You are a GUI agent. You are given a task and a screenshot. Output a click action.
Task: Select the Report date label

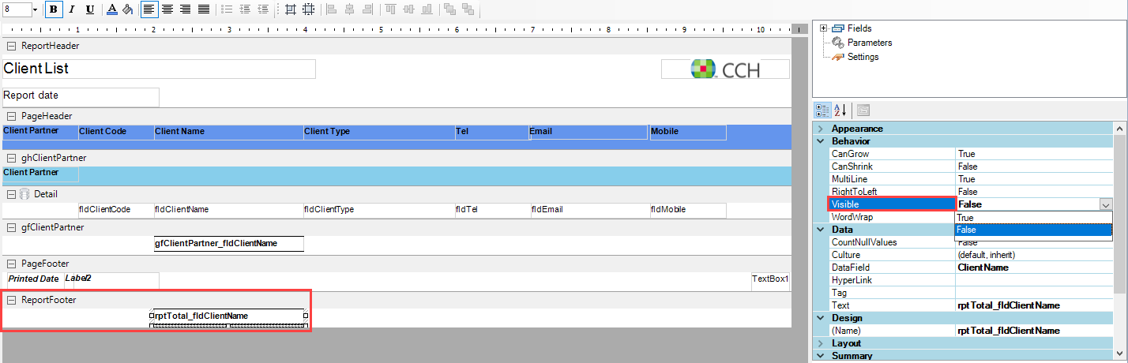81,96
